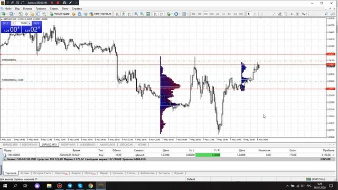338x190 pixels.
Task: Switch chart to bar chart mode
Action: click(x=117, y=14)
